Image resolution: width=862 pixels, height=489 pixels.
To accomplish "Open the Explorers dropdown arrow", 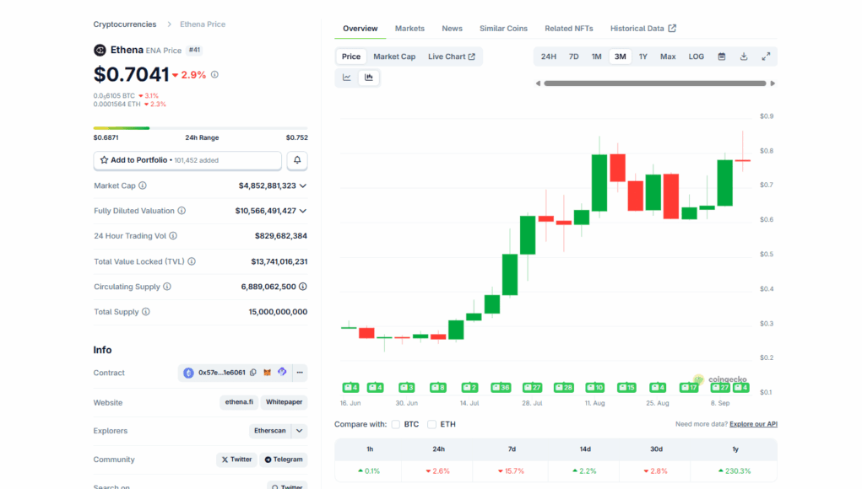I will 299,431.
